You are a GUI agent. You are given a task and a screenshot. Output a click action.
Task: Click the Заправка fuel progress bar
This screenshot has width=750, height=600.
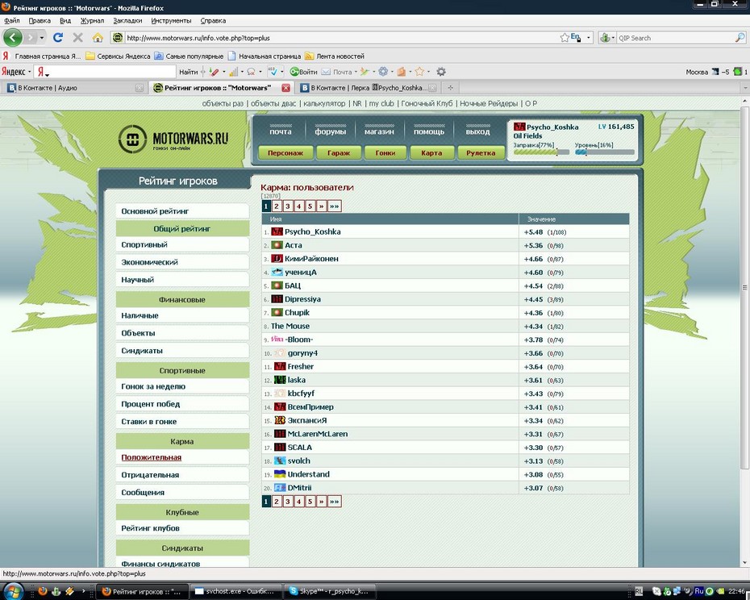pos(541,152)
